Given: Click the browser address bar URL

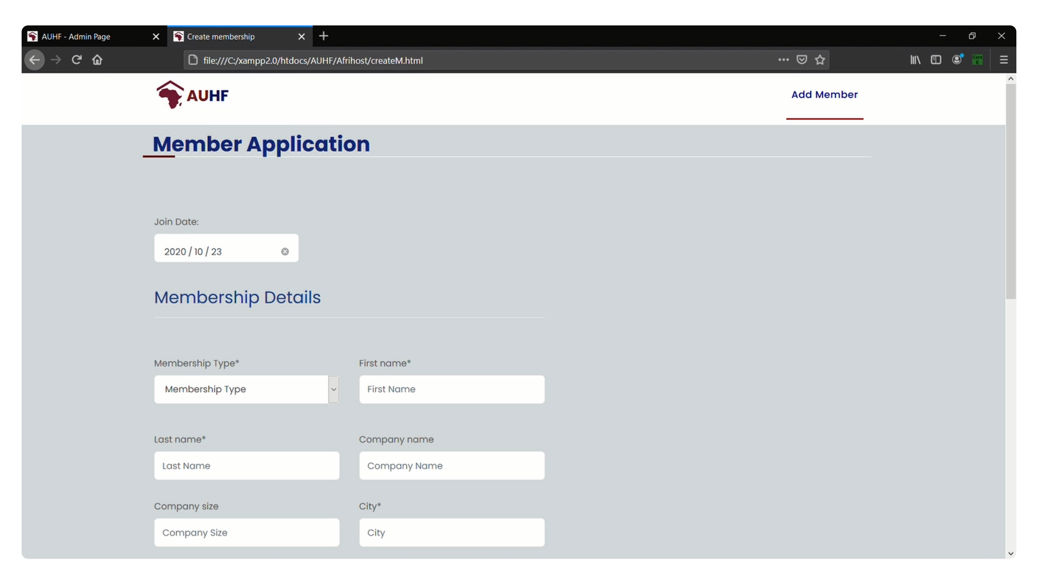Looking at the screenshot, I should tap(313, 61).
